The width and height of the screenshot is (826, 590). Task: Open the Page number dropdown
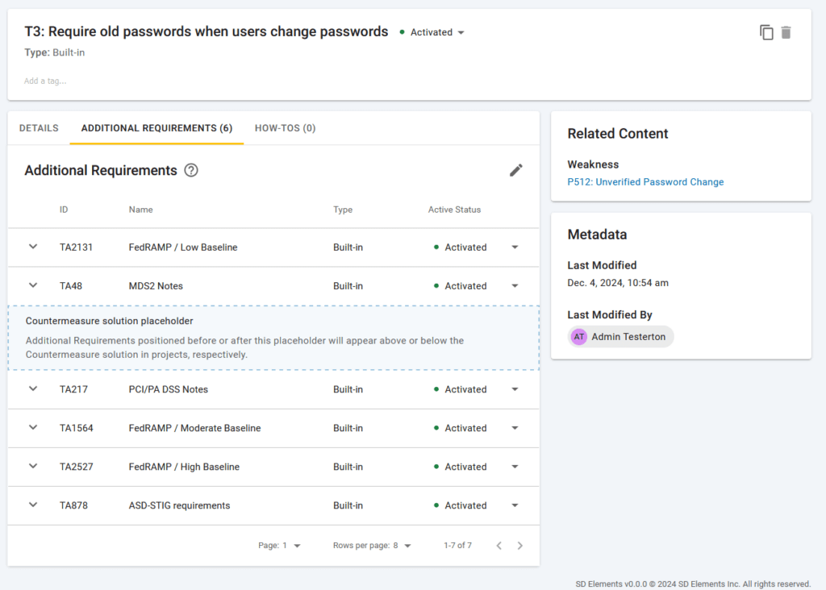click(x=280, y=545)
